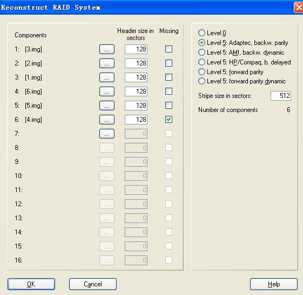The height and width of the screenshot is (295, 303).
Task: Focus header size field of component 5
Action: [136, 106]
